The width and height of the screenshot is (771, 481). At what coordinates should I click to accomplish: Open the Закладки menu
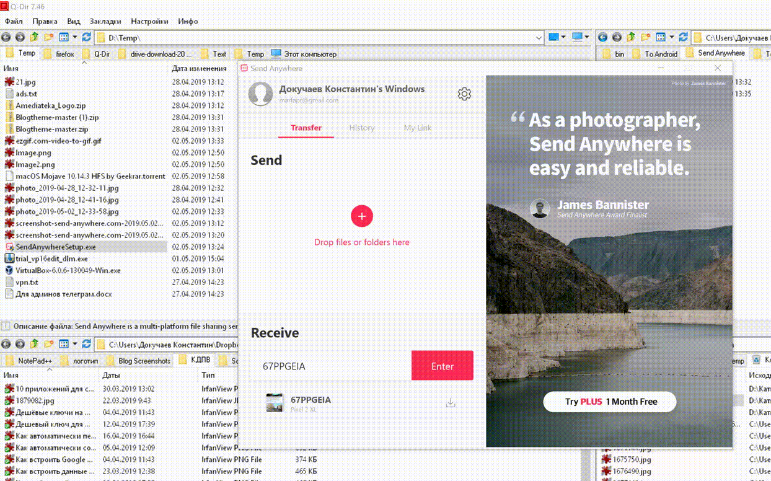[105, 21]
